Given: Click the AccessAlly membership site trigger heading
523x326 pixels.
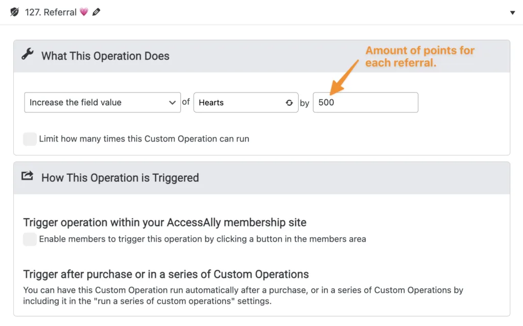Looking at the screenshot, I should click(164, 223).
